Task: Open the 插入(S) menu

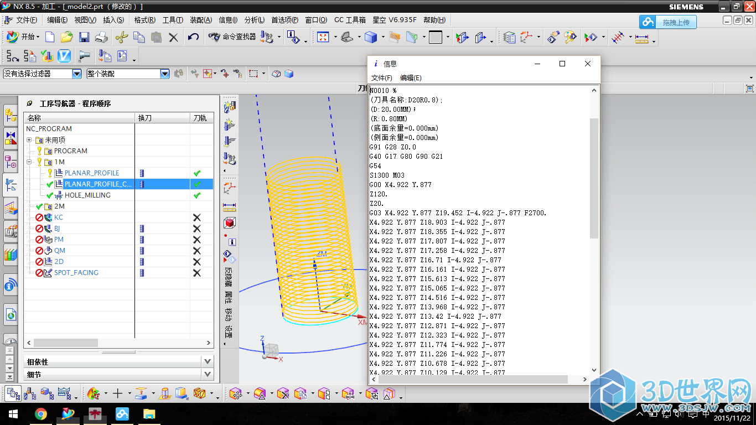Action: 113,20
